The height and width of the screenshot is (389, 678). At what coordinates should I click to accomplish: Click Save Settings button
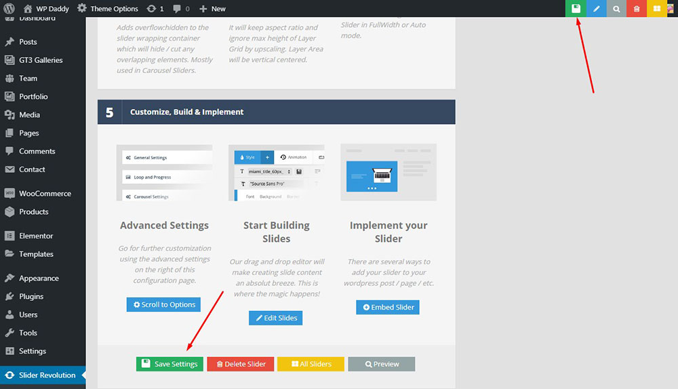click(169, 364)
